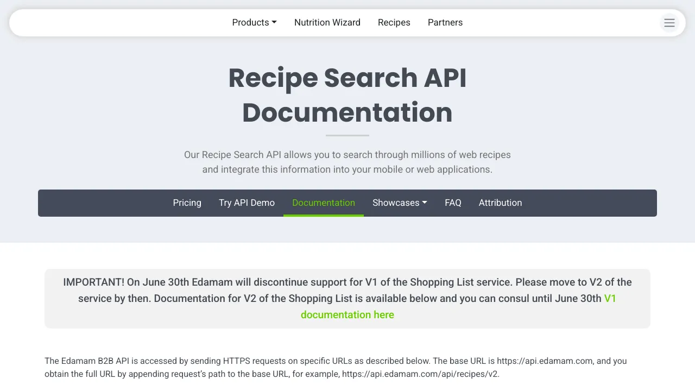Image resolution: width=695 pixels, height=391 pixels.
Task: Click the IMPORTANT June 30th notice text
Action: 347,298
